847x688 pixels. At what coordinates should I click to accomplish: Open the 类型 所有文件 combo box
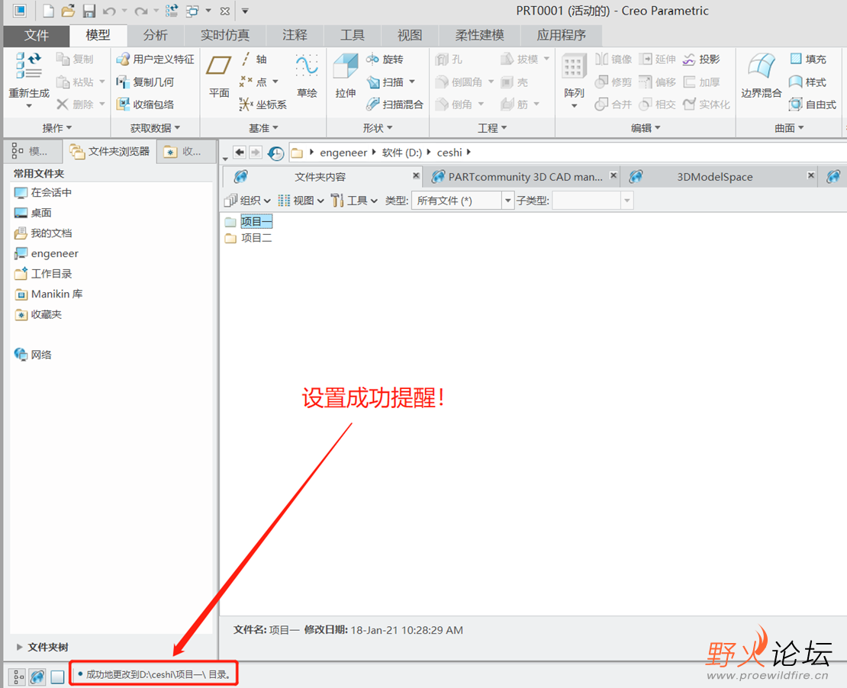pos(462,201)
